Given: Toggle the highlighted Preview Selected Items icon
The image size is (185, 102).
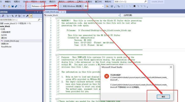Looking at the screenshot, I should [31, 16].
